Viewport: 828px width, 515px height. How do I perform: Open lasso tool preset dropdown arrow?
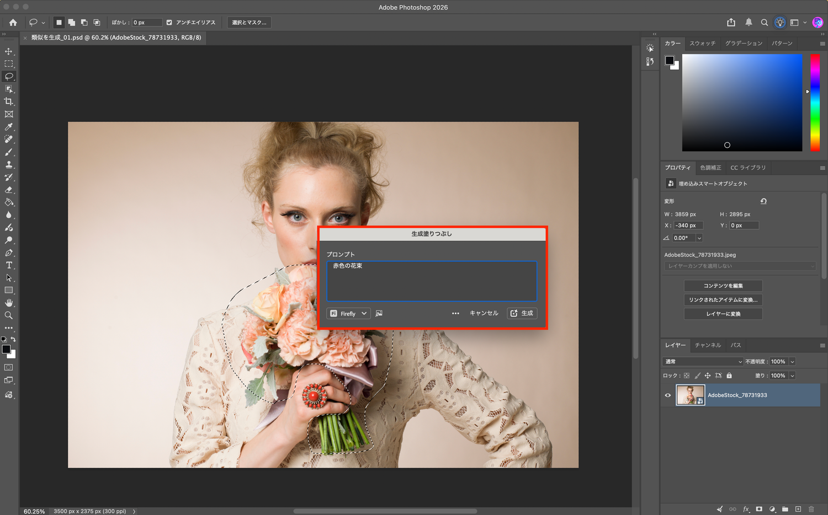(x=43, y=23)
